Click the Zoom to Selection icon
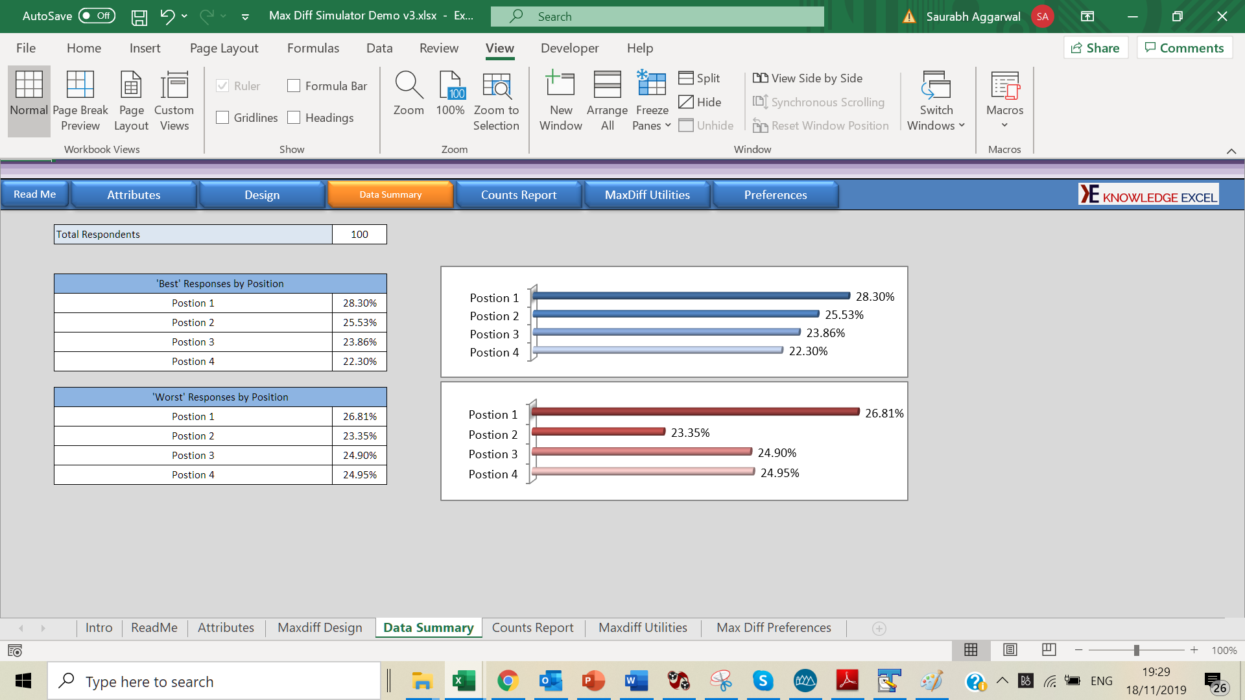1245x700 pixels. click(x=496, y=86)
